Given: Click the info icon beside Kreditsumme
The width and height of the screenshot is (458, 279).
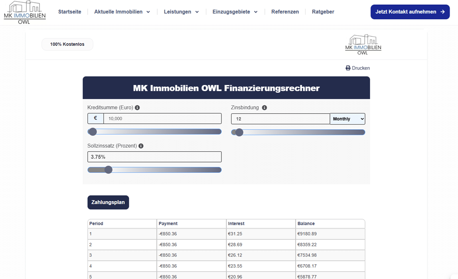Looking at the screenshot, I should 137,107.
